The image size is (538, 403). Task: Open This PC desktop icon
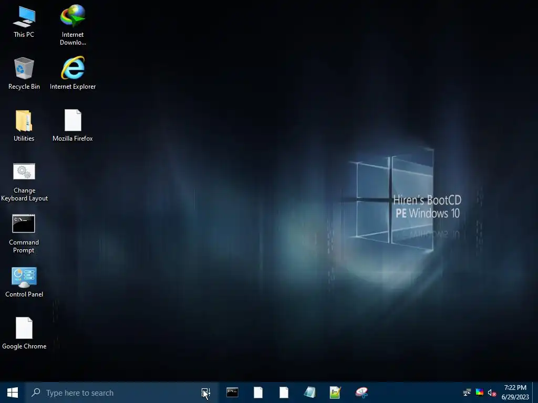coord(24,22)
